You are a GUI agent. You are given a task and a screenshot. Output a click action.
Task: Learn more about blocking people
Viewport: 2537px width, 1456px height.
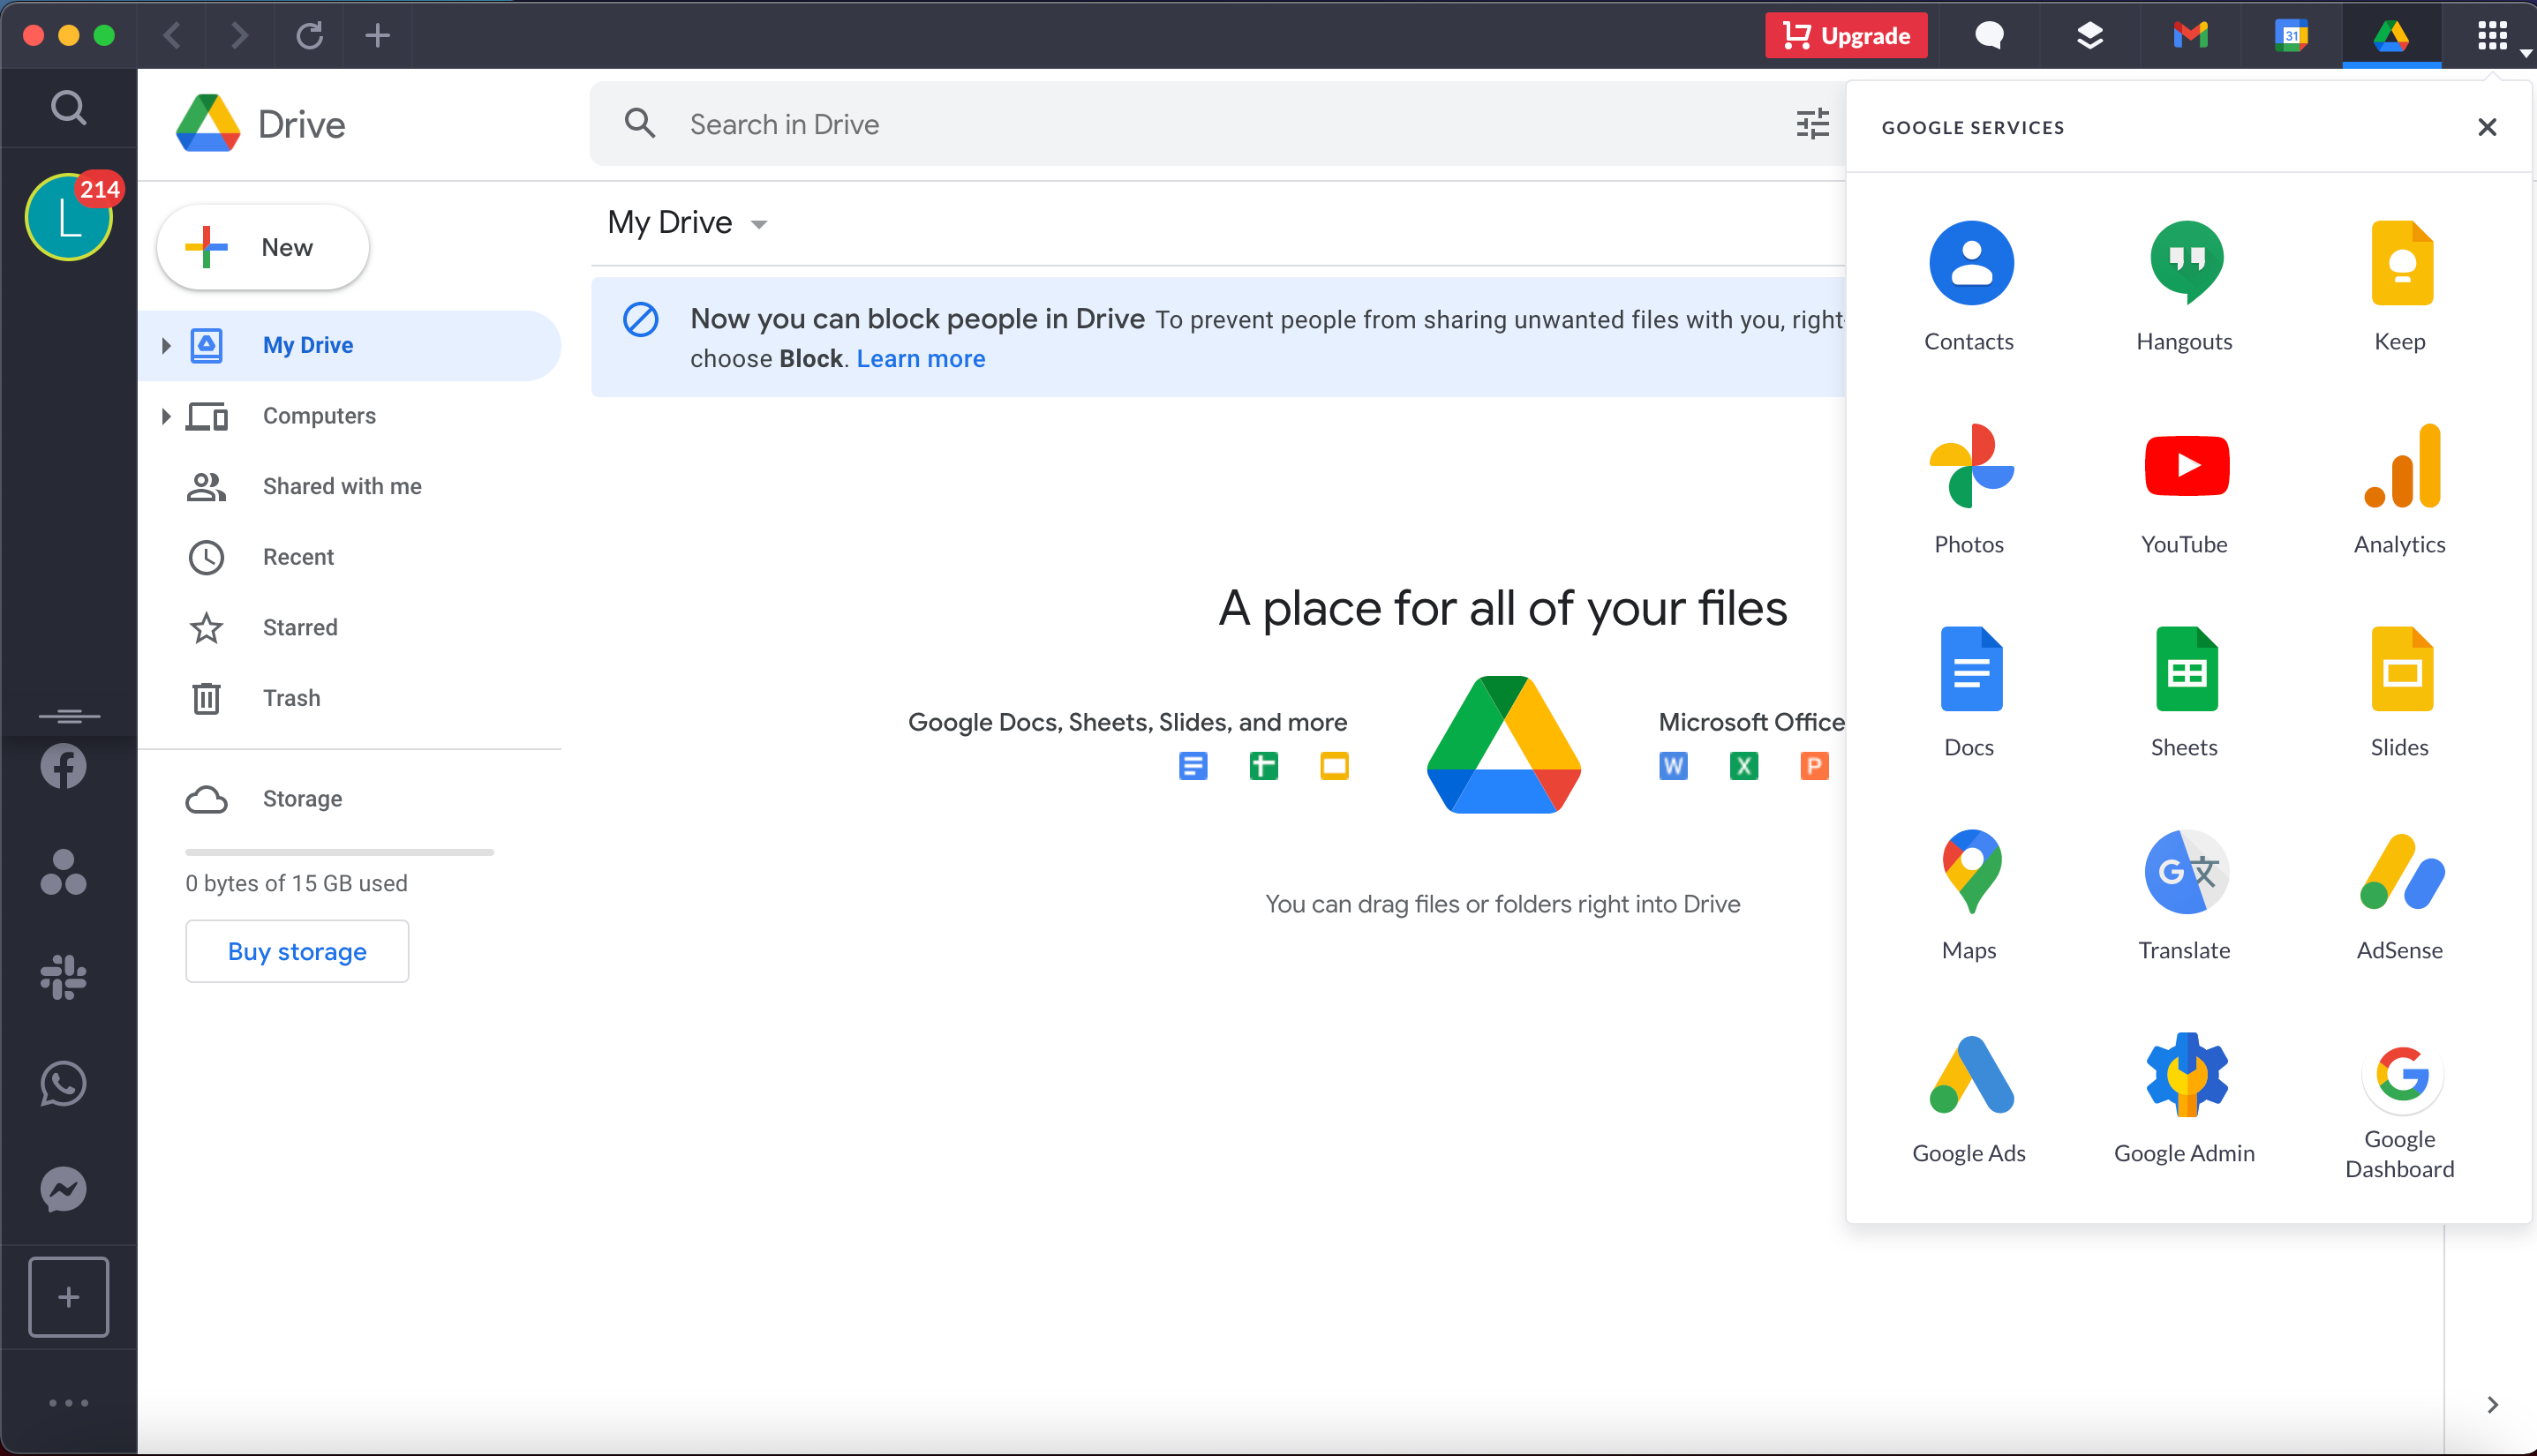pos(920,359)
